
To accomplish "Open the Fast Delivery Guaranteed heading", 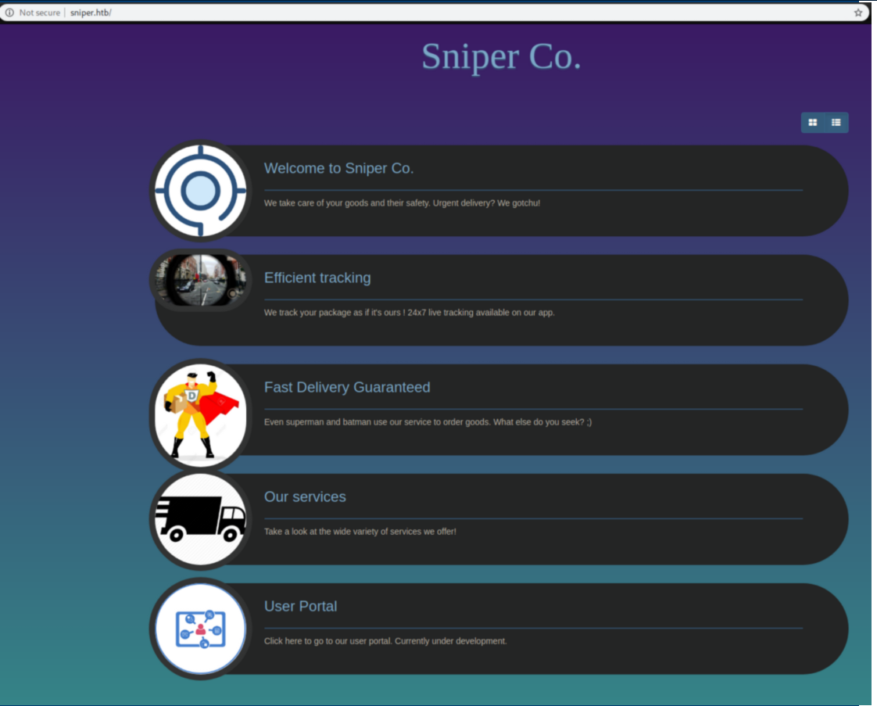I will 347,387.
